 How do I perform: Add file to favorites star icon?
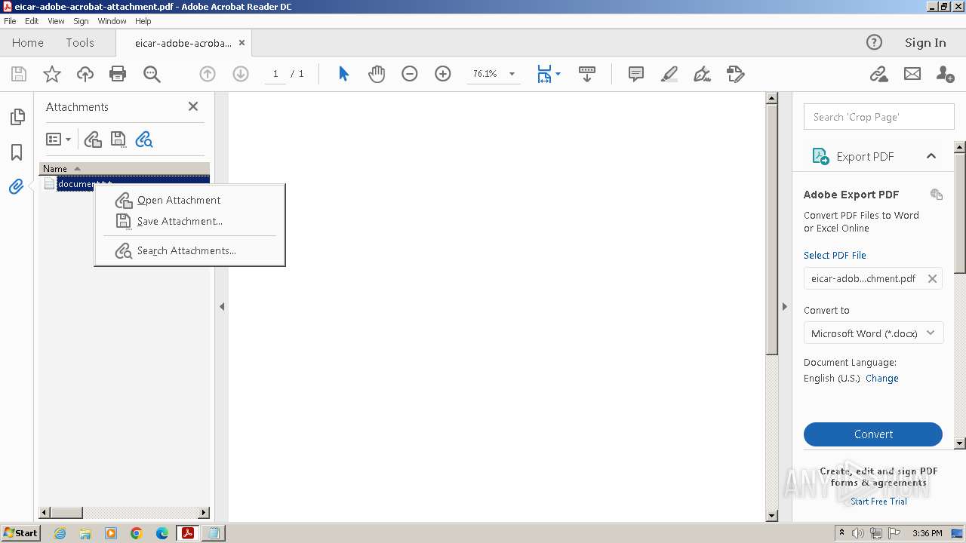coord(52,74)
